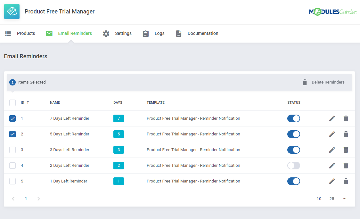Click the days badge showing 3

(119, 150)
